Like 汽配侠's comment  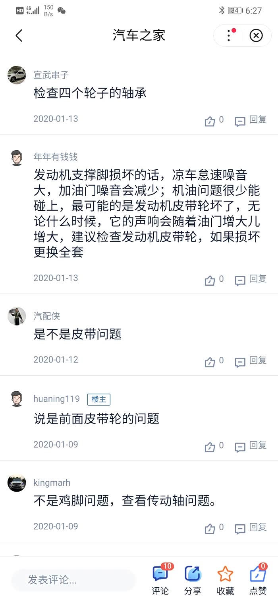[x=210, y=362]
